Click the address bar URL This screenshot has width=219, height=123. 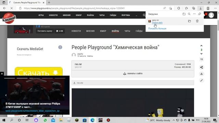(74, 8)
